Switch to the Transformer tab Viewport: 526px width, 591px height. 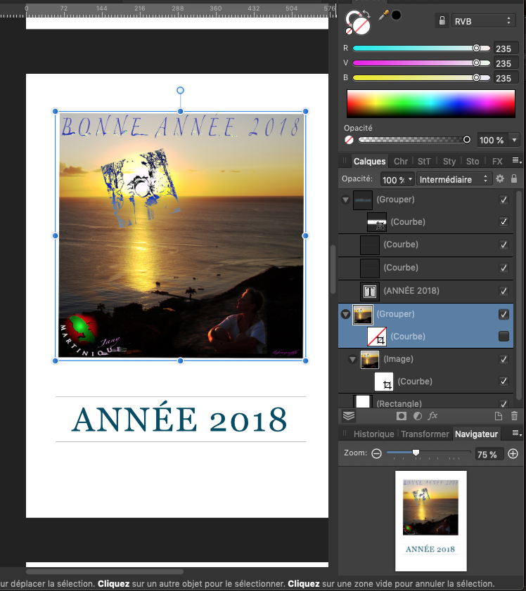pos(425,434)
